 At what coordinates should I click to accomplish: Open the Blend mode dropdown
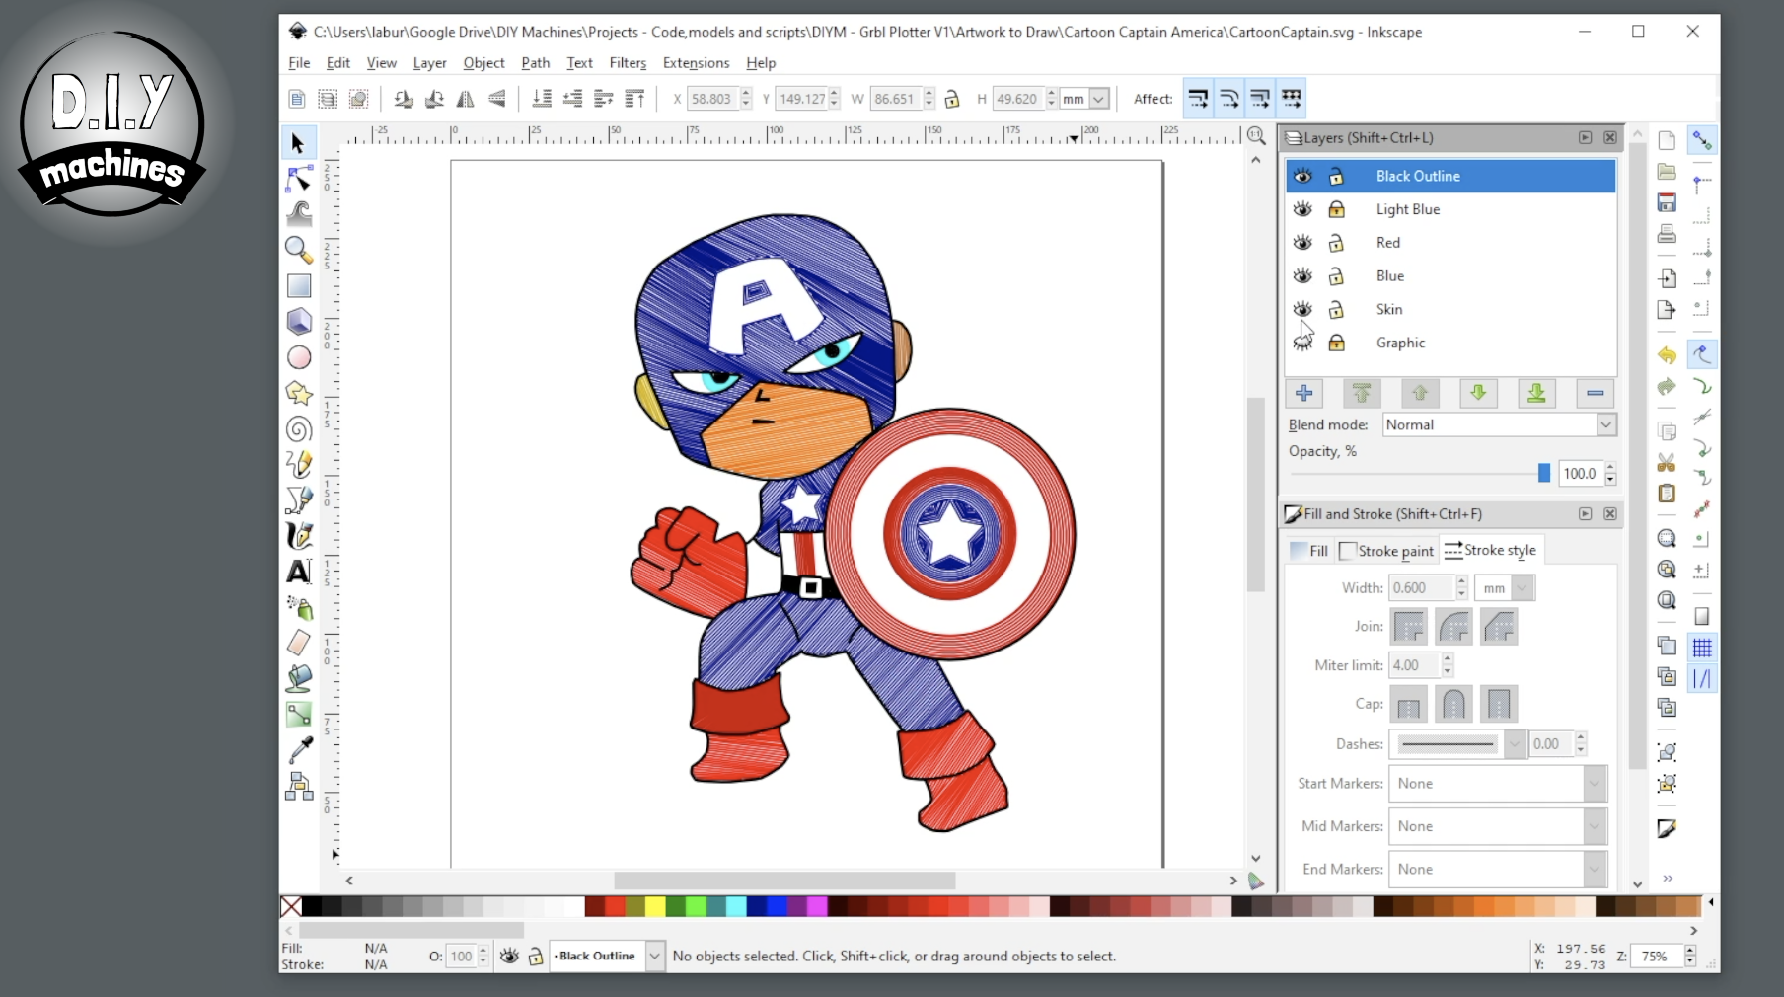point(1499,424)
